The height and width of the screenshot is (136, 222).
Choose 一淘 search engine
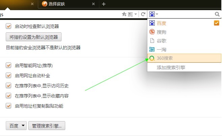click(x=184, y=50)
